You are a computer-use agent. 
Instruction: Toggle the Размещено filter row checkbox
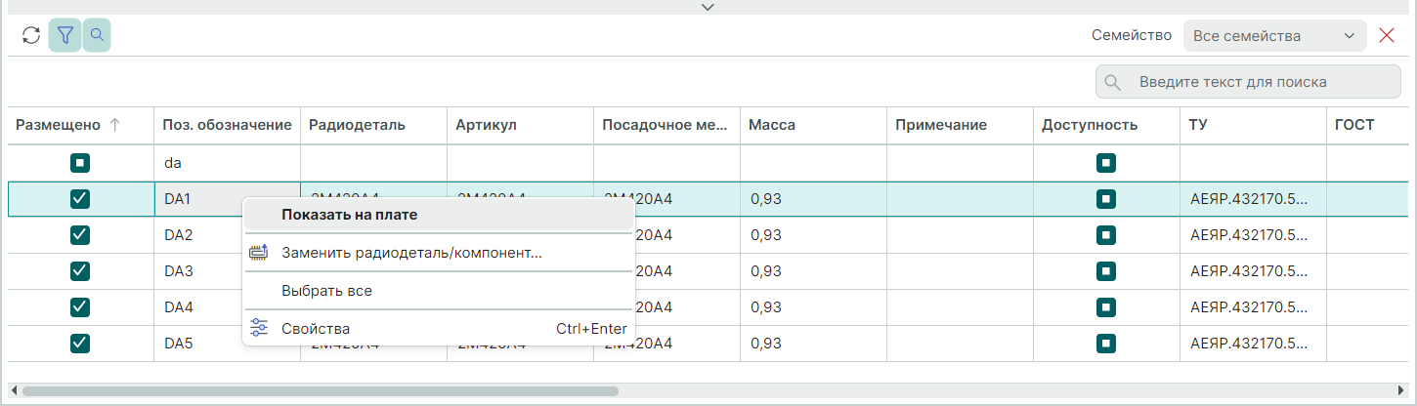pos(81,163)
